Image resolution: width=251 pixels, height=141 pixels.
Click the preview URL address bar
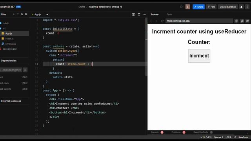tap(199, 21)
